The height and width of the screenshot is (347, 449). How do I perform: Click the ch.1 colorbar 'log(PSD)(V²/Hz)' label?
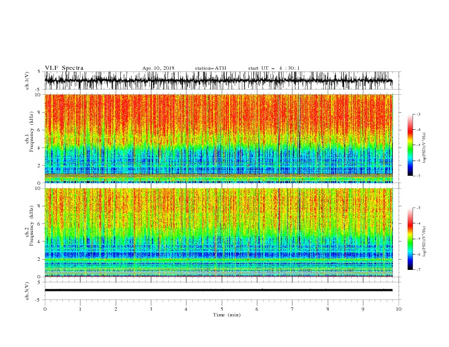tap(425, 148)
